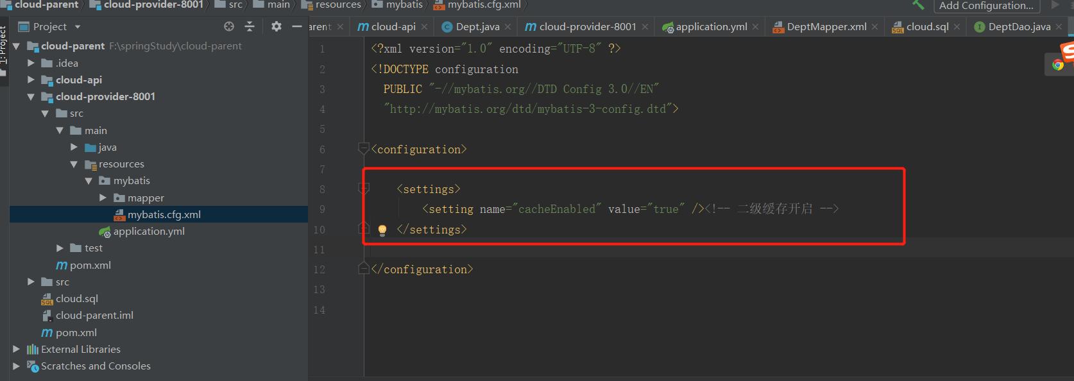Toggle fold marker on settings tag line
Image resolution: width=1074 pixels, height=381 pixels.
(x=364, y=189)
